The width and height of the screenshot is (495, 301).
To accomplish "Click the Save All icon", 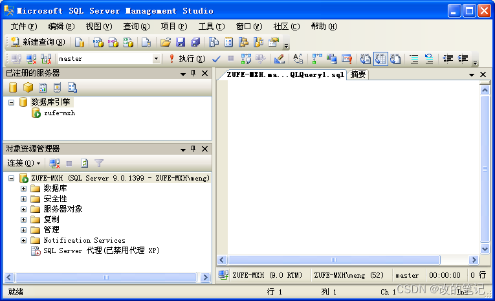I will [195, 42].
